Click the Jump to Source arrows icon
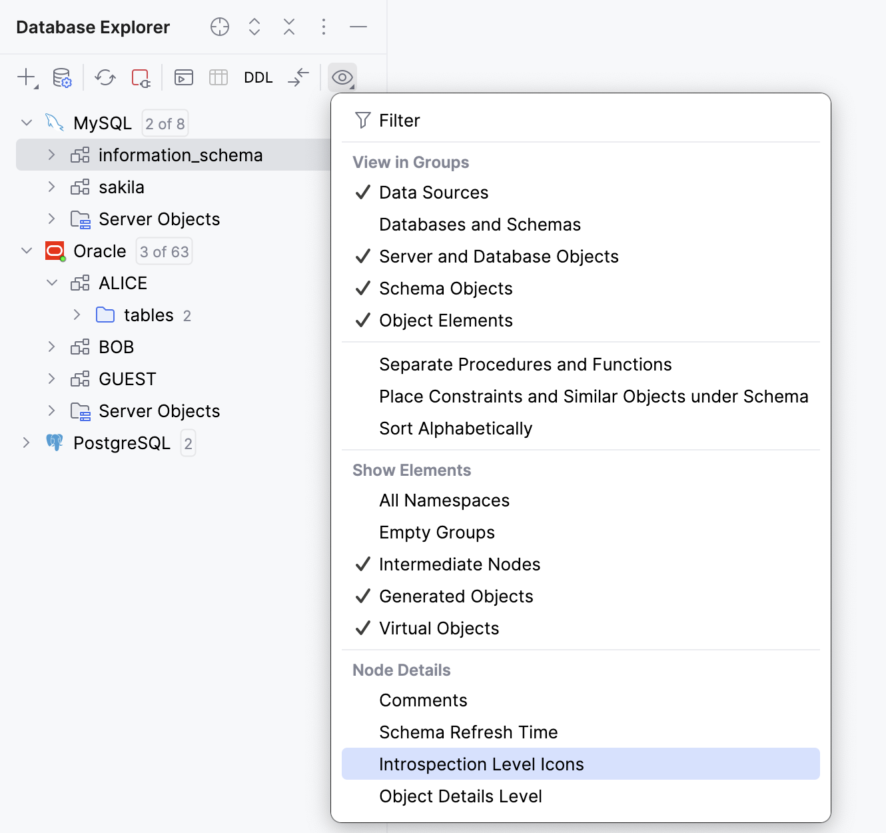The height and width of the screenshot is (833, 886). pyautogui.click(x=299, y=77)
